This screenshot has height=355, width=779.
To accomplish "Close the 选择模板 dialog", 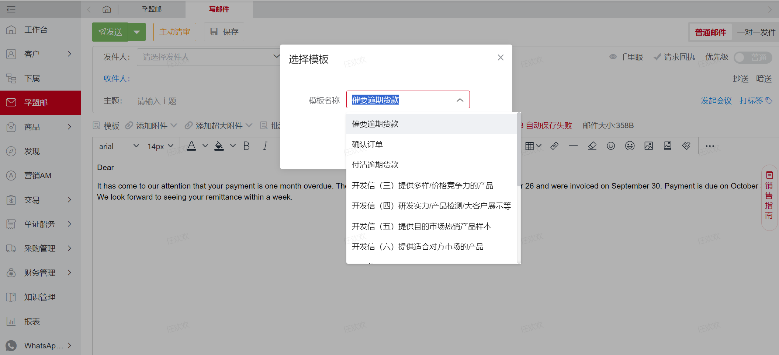I will click(500, 57).
